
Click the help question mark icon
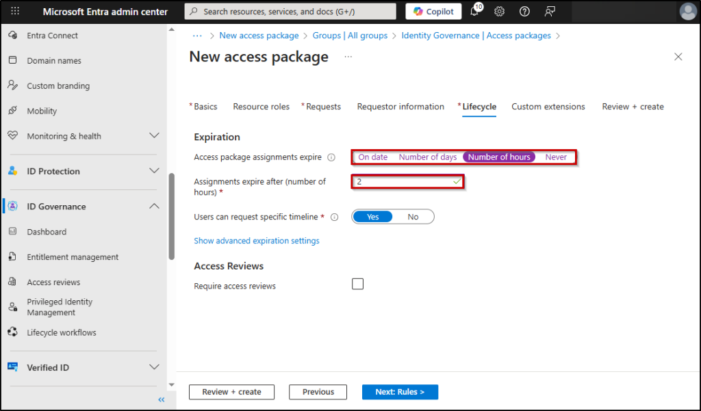[524, 12]
